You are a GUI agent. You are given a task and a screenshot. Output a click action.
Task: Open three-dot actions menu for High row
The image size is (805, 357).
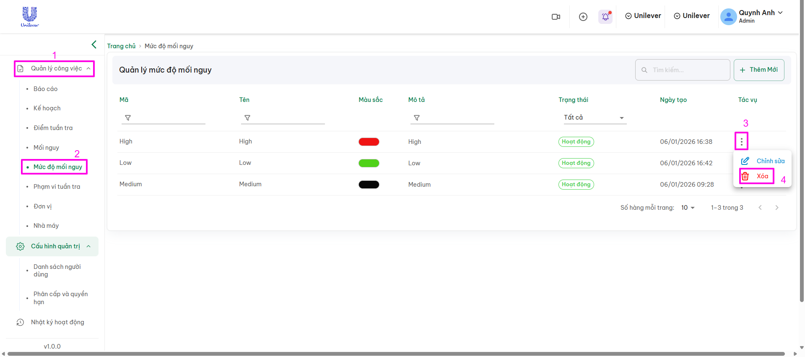741,142
